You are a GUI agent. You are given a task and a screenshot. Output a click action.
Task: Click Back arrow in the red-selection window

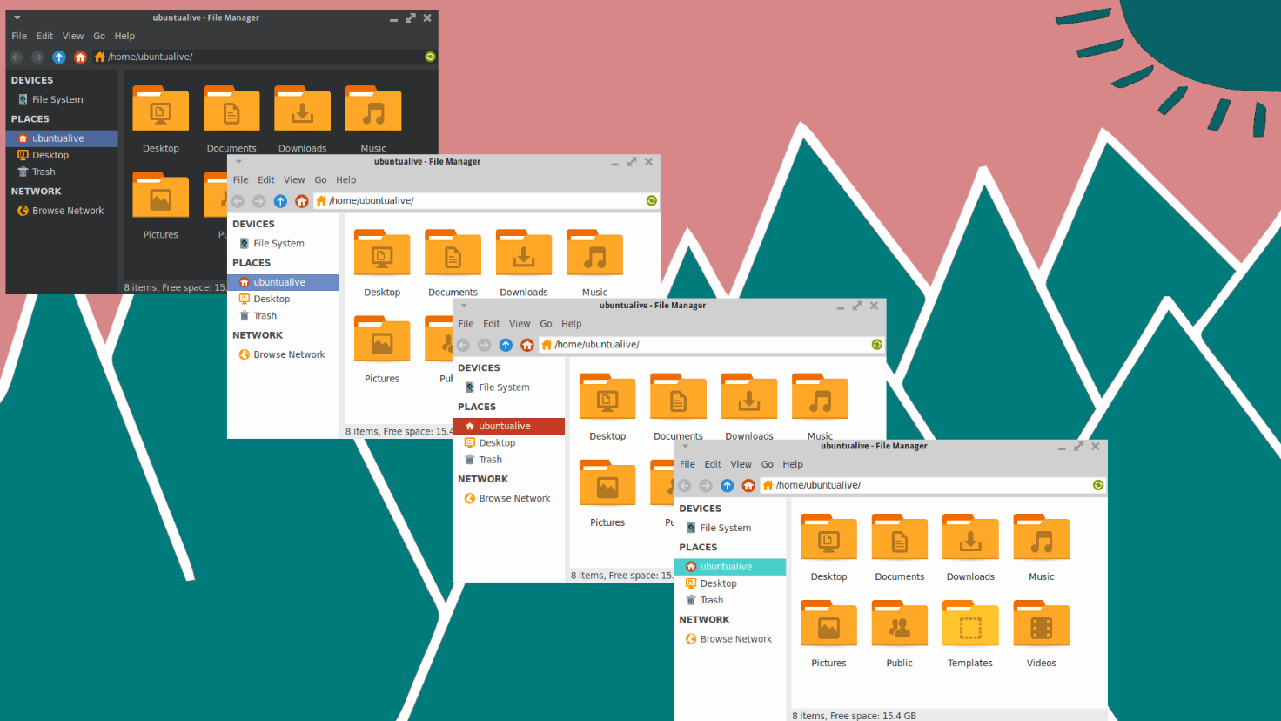463,345
